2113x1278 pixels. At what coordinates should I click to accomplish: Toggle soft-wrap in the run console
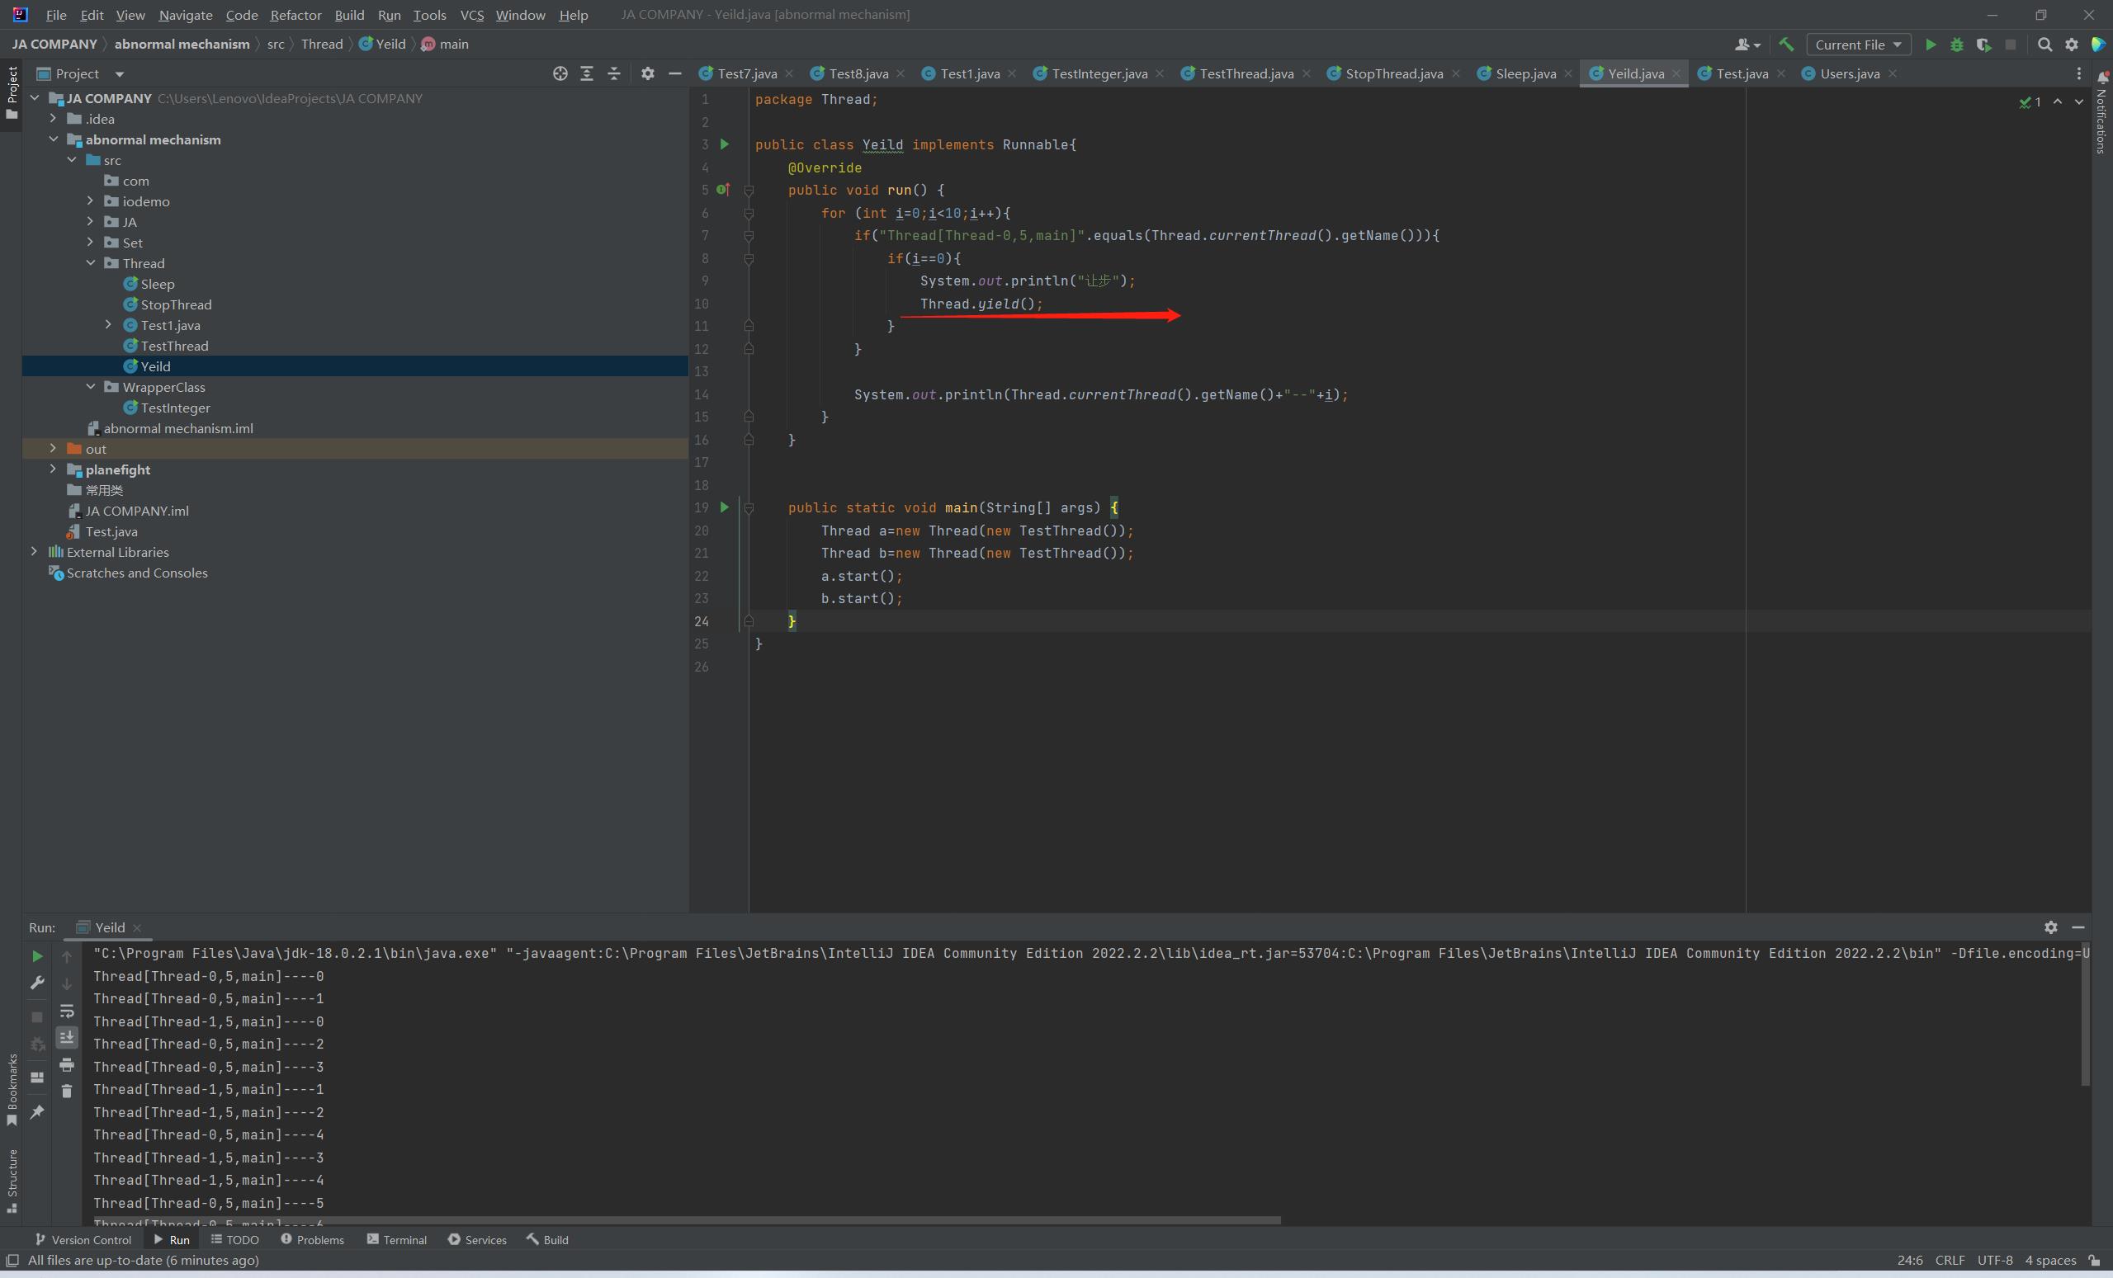[x=67, y=1011]
